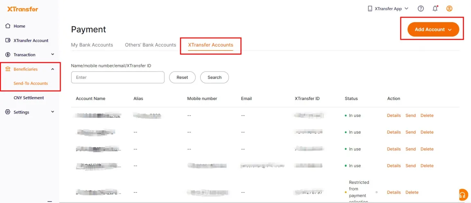
Task: Click the Home house icon
Action: coord(8,26)
